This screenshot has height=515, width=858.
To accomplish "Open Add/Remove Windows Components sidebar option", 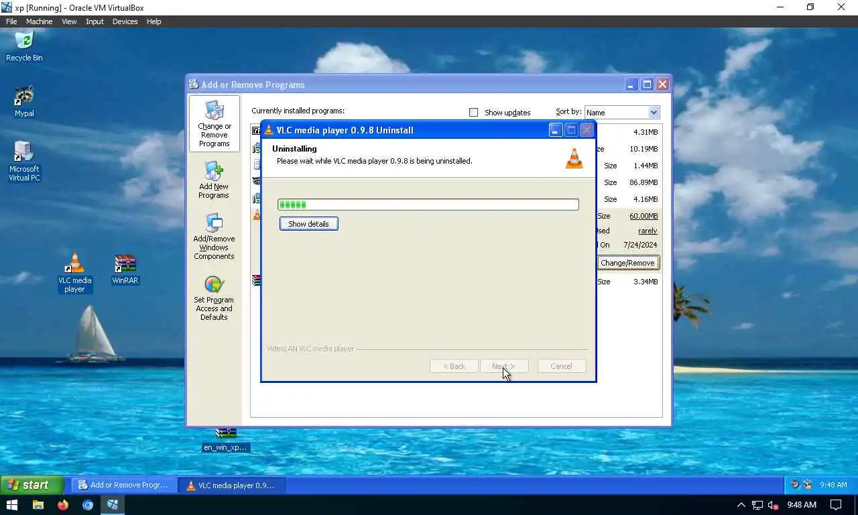I will click(x=214, y=236).
